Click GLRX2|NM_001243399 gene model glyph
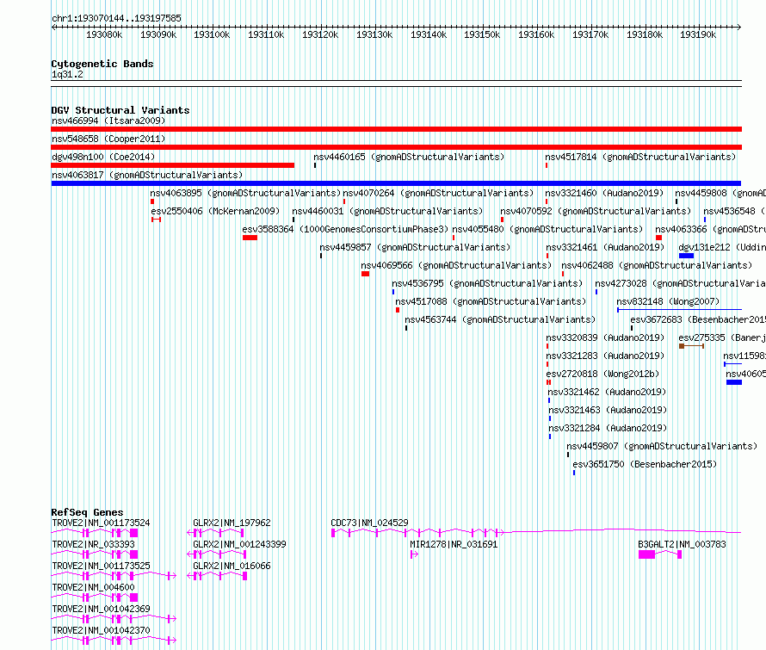Viewport: 766px width, 650px height. (216, 554)
